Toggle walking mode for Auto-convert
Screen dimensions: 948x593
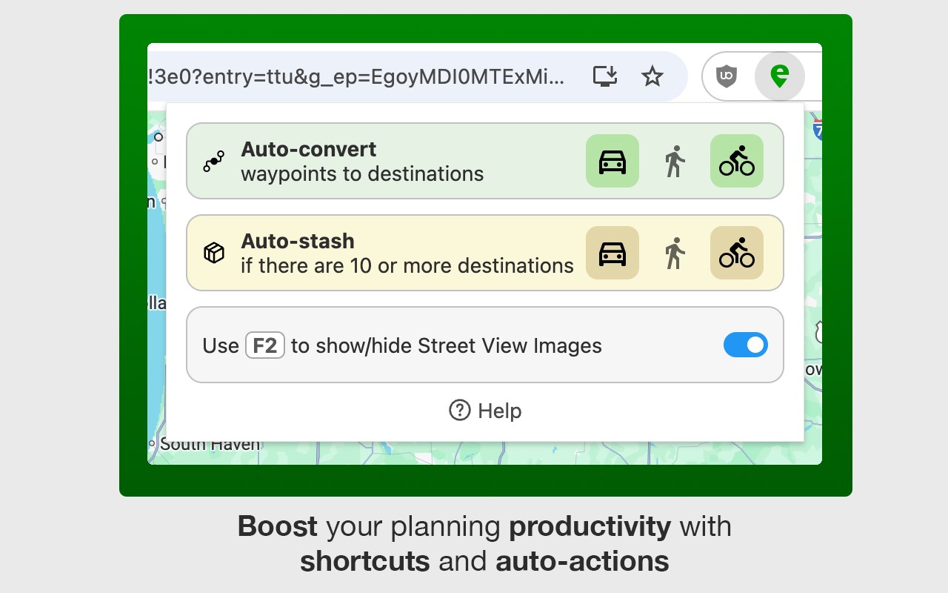point(674,161)
